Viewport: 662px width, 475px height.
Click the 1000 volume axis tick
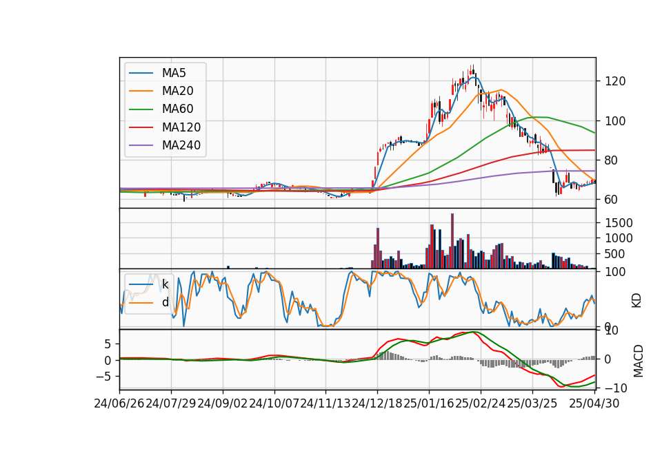pyautogui.click(x=619, y=239)
